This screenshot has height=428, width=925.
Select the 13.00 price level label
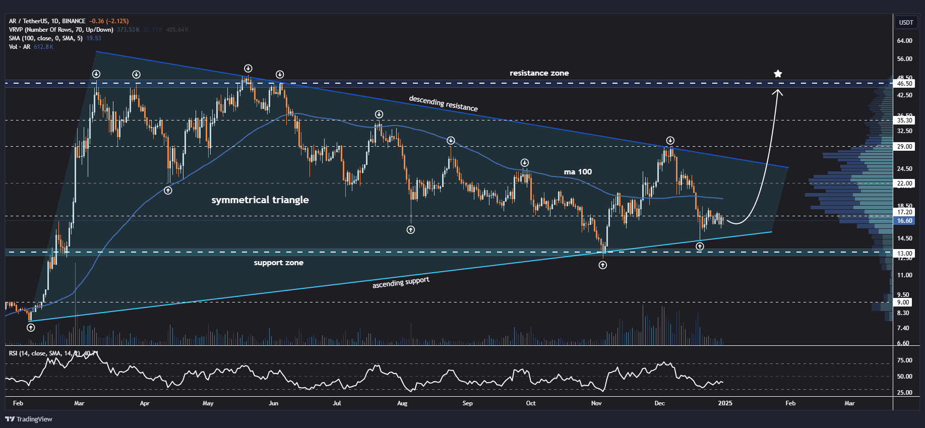coord(905,254)
